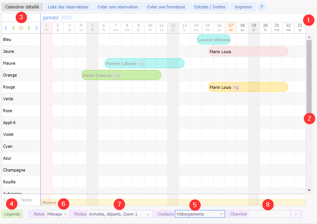
Task: Click the orange circle today icon
Action: click(x=21, y=28)
